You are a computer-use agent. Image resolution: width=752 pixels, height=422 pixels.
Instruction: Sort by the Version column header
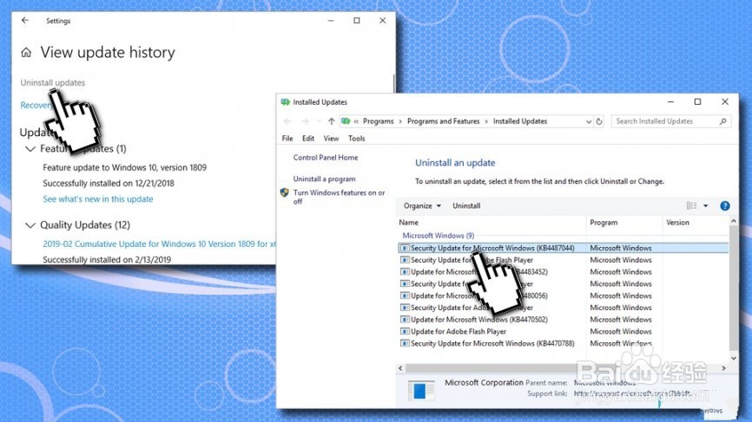point(677,223)
